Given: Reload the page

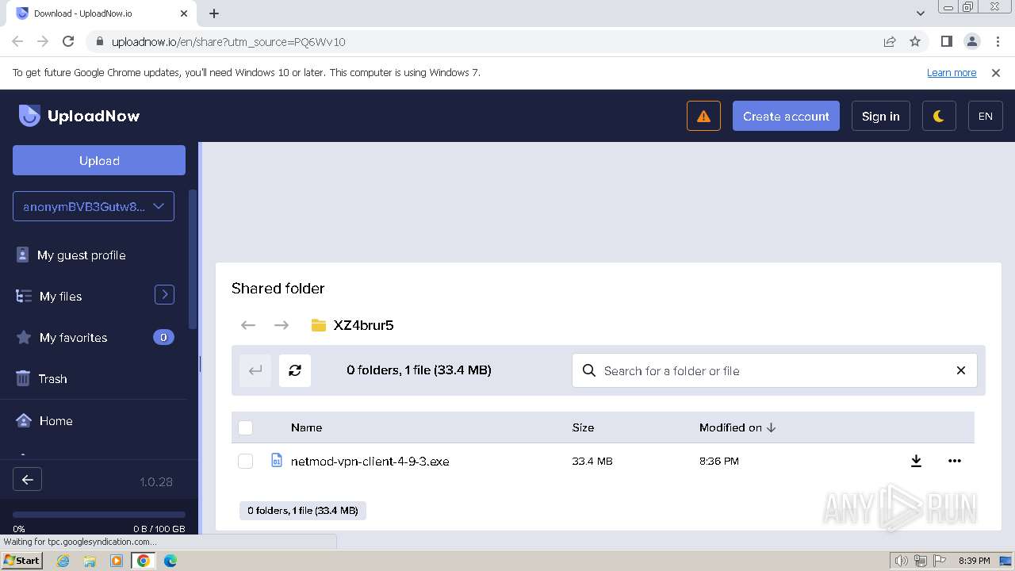Looking at the screenshot, I should (x=68, y=42).
